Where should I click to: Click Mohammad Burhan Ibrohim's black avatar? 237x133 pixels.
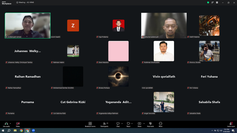(x=73, y=76)
